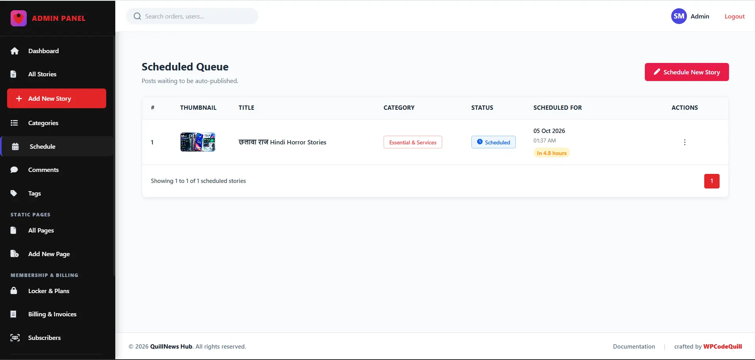The image size is (755, 360).
Task: Click the Schedule New Story button
Action: pyautogui.click(x=687, y=72)
